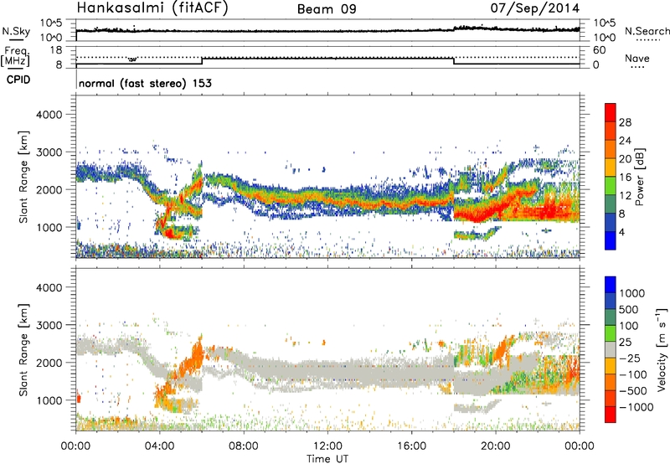
Task: Select the 08:00 time tick label
Action: 244,446
